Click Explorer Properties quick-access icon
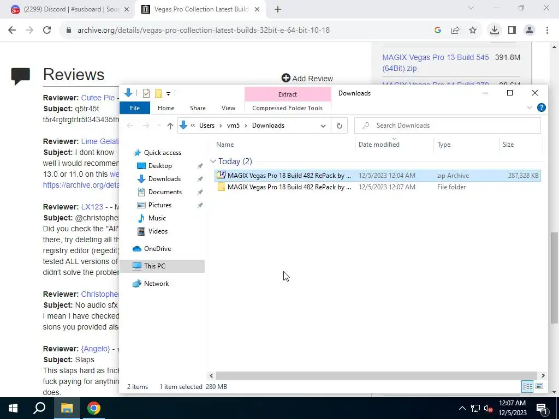Screen dimensions: 559x419 [146, 93]
